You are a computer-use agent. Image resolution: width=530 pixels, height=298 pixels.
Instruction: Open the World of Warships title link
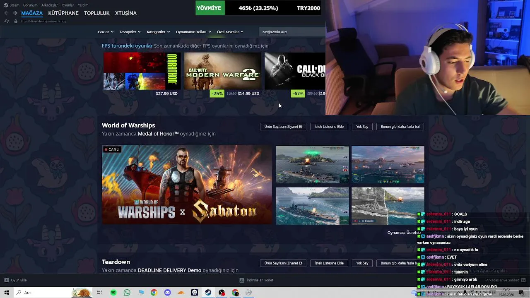coord(128,125)
